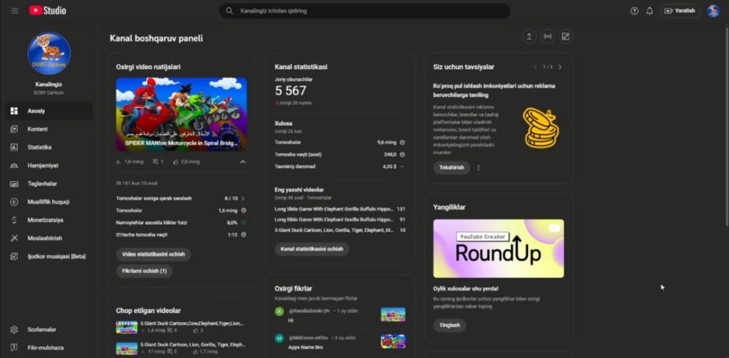The width and height of the screenshot is (729, 358).
Task: Click Fikrlarni ochish (1) button
Action: (x=145, y=271)
